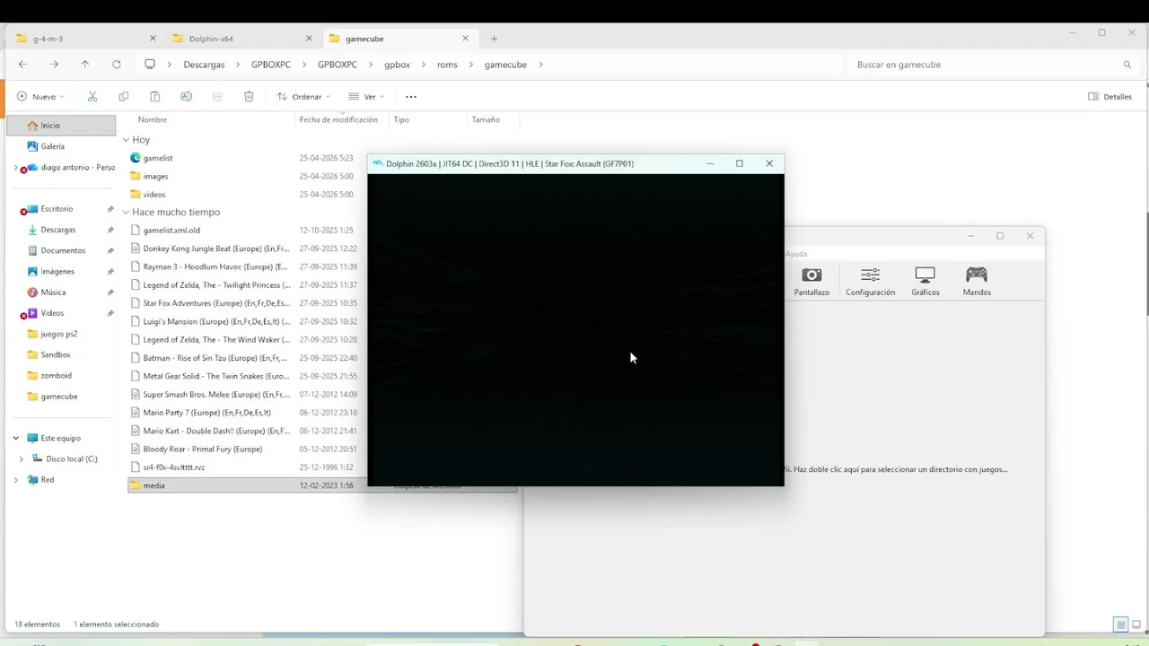Go back with Explorer's back arrow
The image size is (1149, 646).
pyautogui.click(x=22, y=65)
